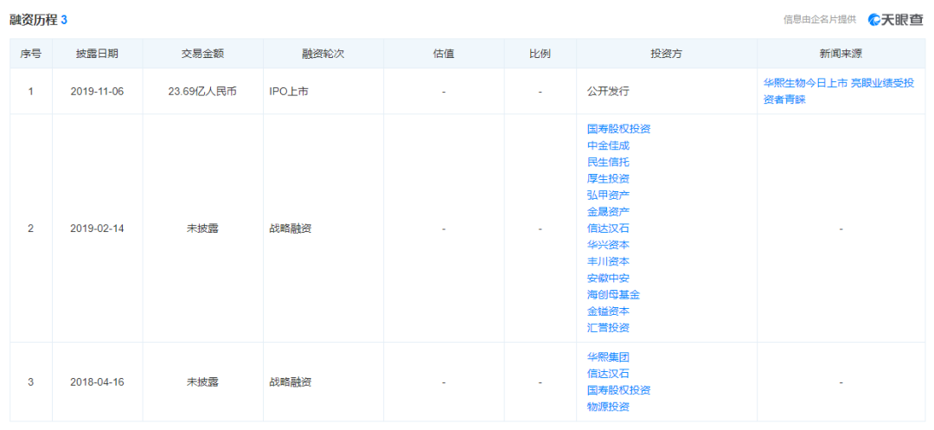Open investor link 物源投资

click(608, 408)
